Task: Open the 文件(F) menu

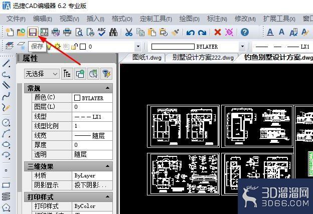Action: coord(16,19)
